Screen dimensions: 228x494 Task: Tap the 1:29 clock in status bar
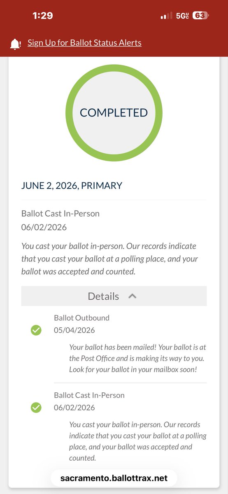pyautogui.click(x=43, y=16)
